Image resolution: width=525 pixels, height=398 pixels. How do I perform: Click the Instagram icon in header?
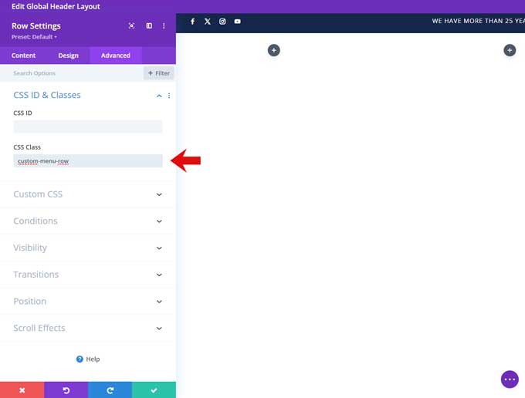coord(222,22)
